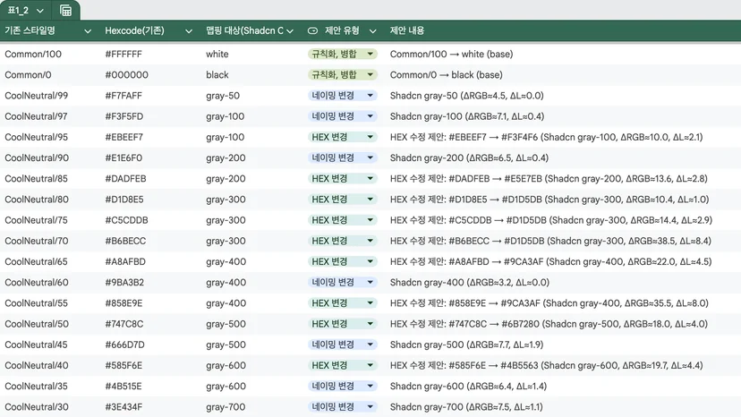This screenshot has height=417, width=741.
Task: Select the #9BA3B2 hex code cell
Action: pyautogui.click(x=124, y=283)
